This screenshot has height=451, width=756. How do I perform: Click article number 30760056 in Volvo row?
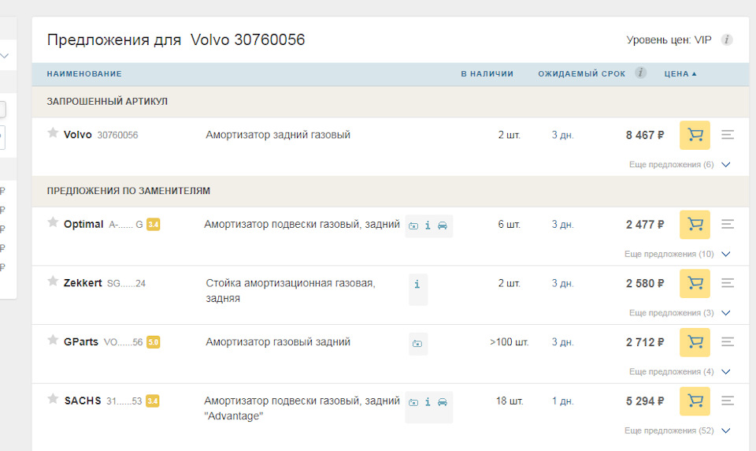point(117,135)
